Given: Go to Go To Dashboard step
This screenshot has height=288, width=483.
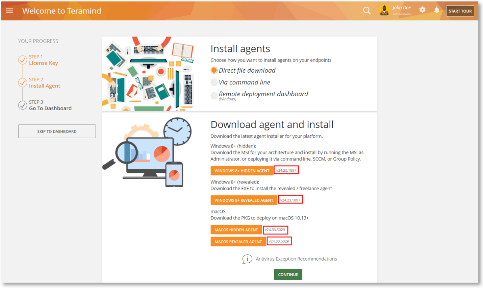Looking at the screenshot, I should tap(50, 109).
